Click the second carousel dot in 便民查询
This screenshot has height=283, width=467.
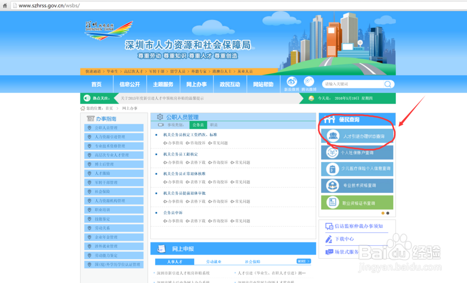click(x=387, y=213)
